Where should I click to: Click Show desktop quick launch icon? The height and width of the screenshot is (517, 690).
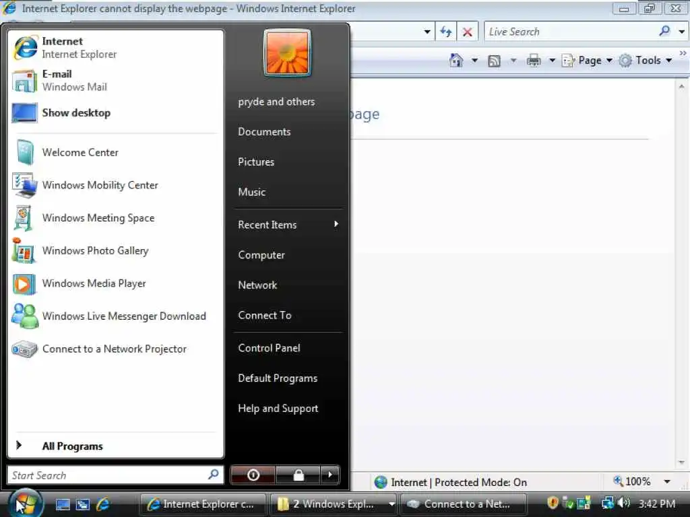click(63, 504)
